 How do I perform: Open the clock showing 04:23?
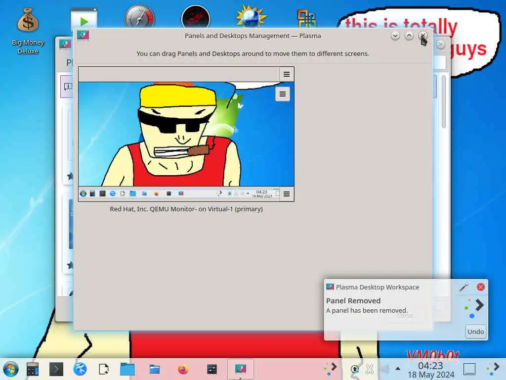coord(431,370)
